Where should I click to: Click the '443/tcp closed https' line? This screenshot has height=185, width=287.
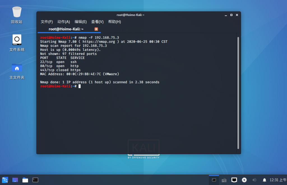pyautogui.click(x=60, y=70)
